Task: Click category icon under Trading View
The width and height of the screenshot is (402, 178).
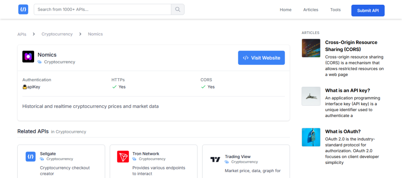Action: (227, 162)
